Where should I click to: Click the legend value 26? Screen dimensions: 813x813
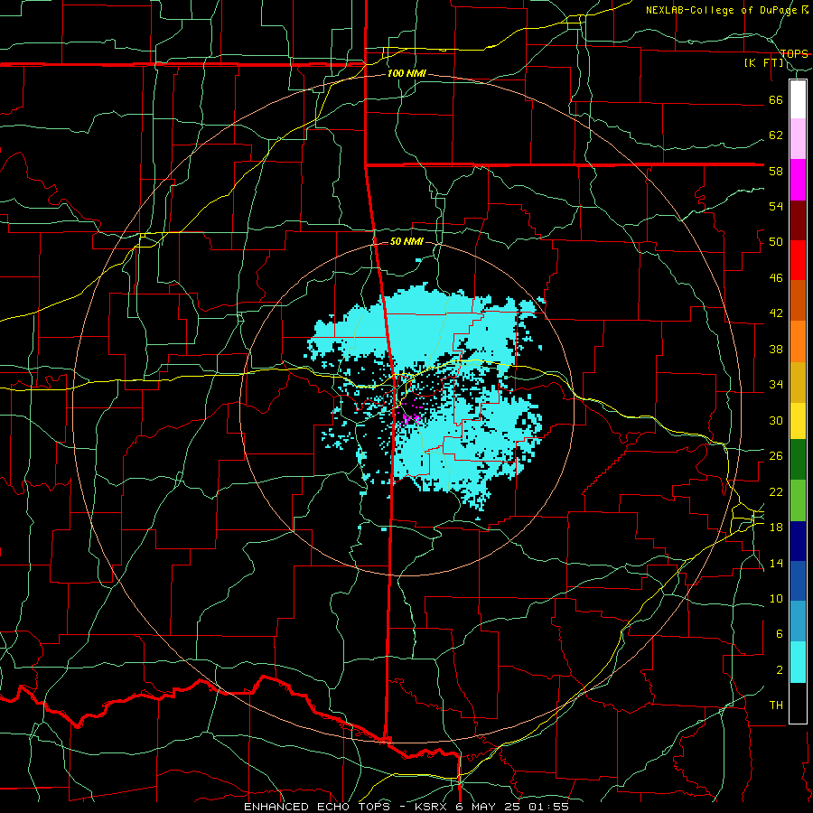point(776,456)
